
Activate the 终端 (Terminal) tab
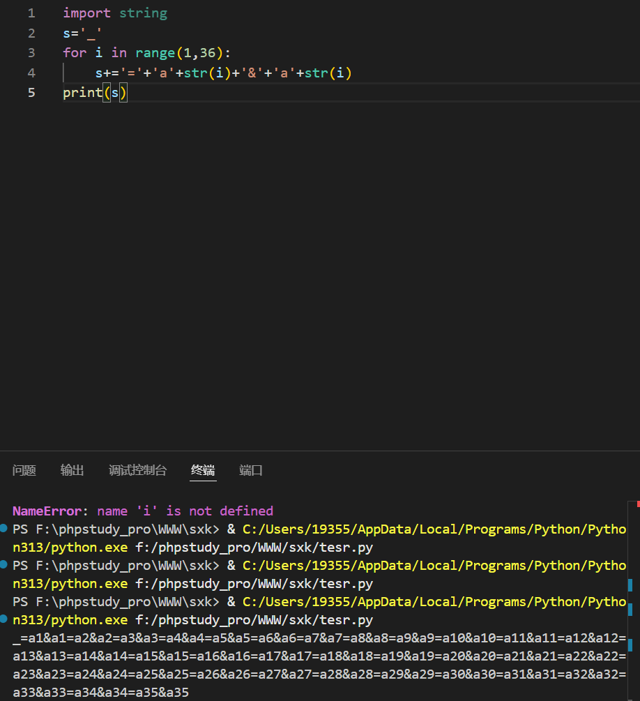coord(204,470)
